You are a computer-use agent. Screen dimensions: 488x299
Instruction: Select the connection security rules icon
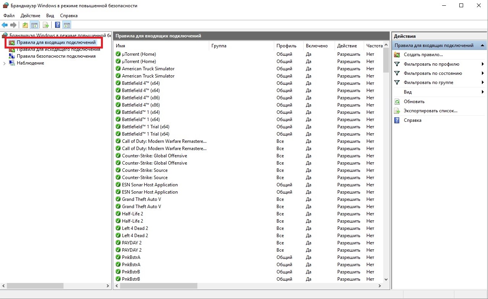click(12, 56)
